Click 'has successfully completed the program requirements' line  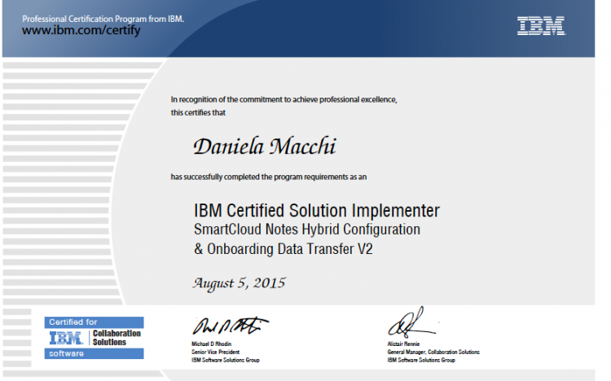point(269,177)
